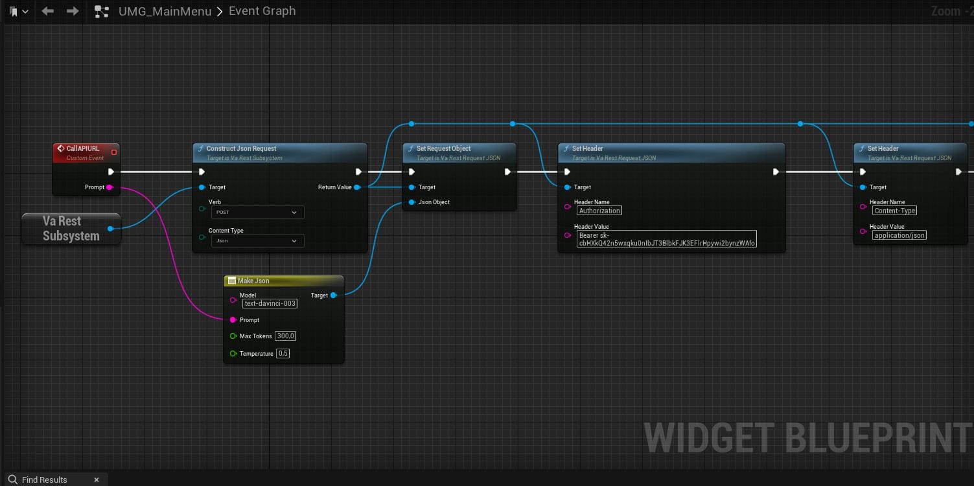Image resolution: width=974 pixels, height=486 pixels.
Task: Click the blueprint graph icon beside UMG_MainMenu
Action: click(x=102, y=11)
